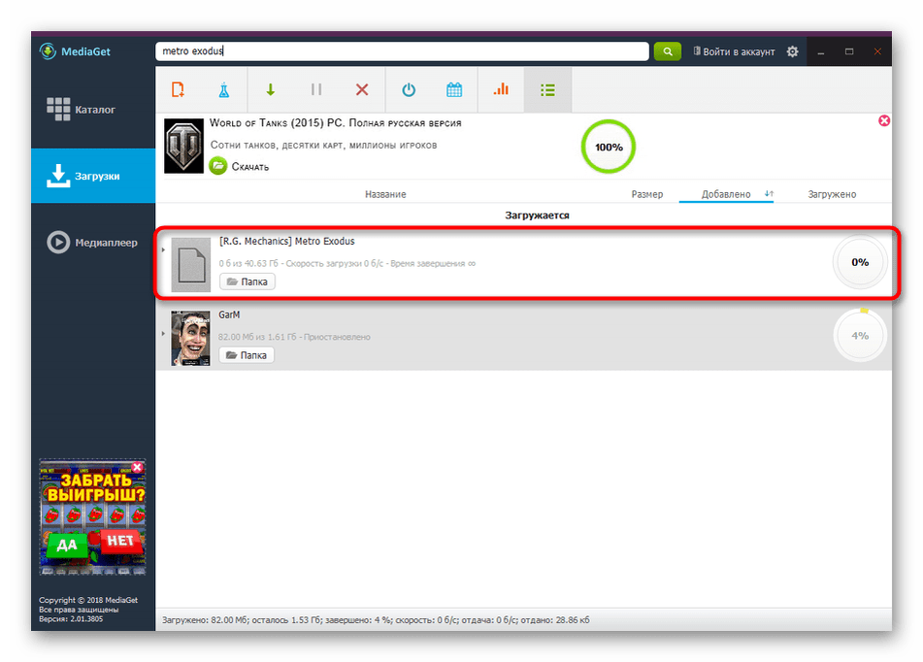Viewport: 923px width, 662px height.
Task: Delete download with red X icon
Action: coord(362,89)
